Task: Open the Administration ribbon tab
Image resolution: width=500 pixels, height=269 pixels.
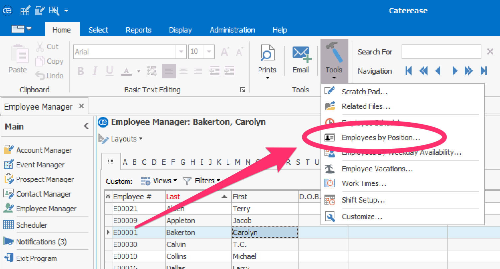Action: click(232, 30)
